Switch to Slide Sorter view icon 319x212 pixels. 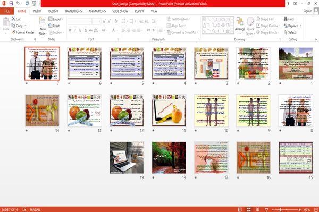pyautogui.click(x=249, y=209)
